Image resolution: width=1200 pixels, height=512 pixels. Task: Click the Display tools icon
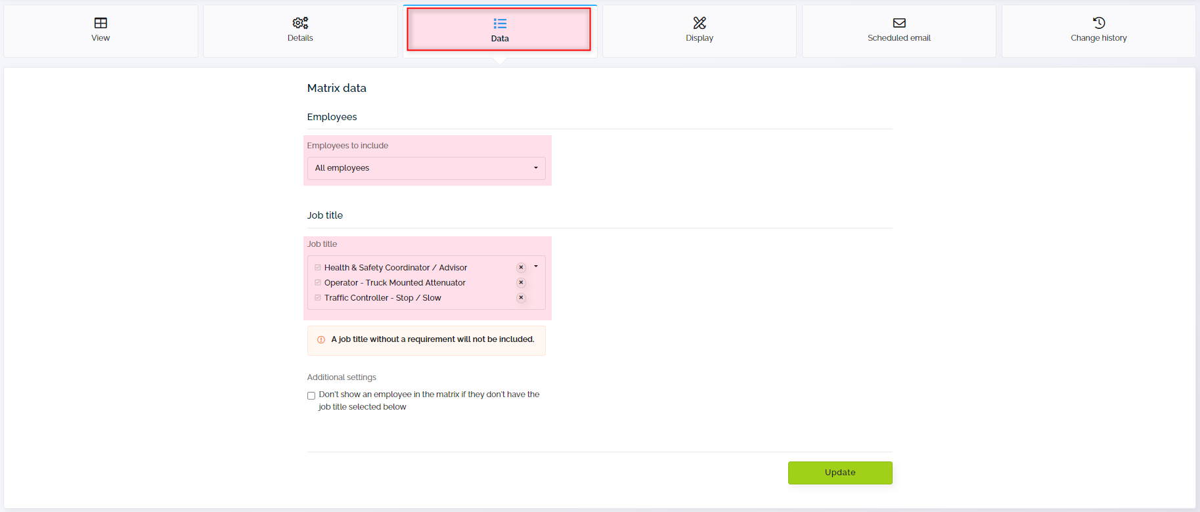click(699, 22)
